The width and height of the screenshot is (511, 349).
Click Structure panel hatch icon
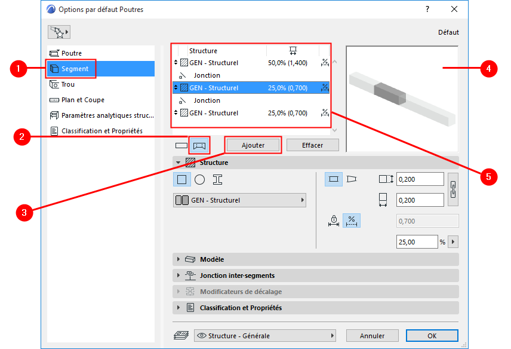pos(190,163)
